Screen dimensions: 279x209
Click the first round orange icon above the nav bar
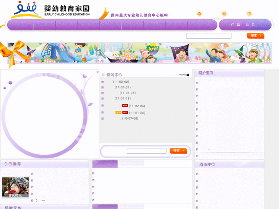pyautogui.click(x=199, y=13)
